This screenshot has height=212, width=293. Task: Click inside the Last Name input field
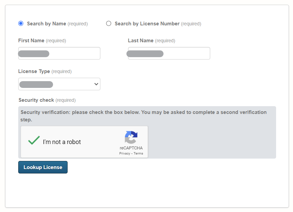pyautogui.click(x=169, y=53)
